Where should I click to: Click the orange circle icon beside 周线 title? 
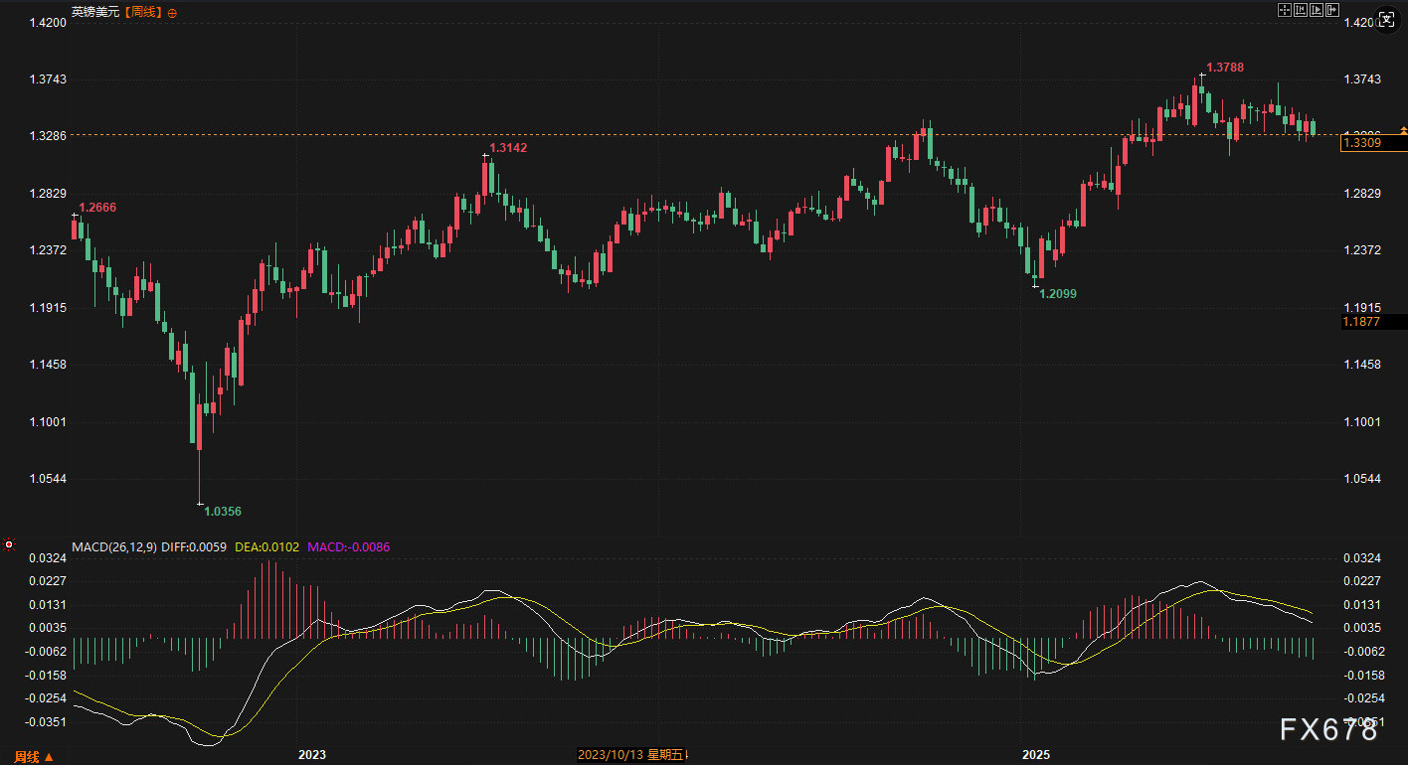172,13
